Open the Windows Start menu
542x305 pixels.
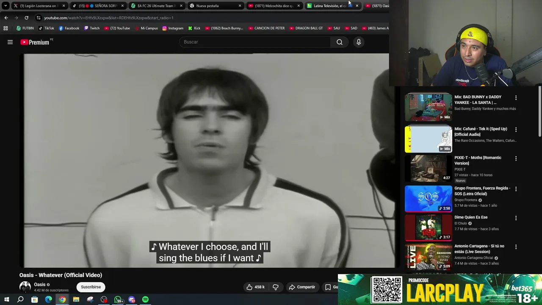(x=6, y=299)
